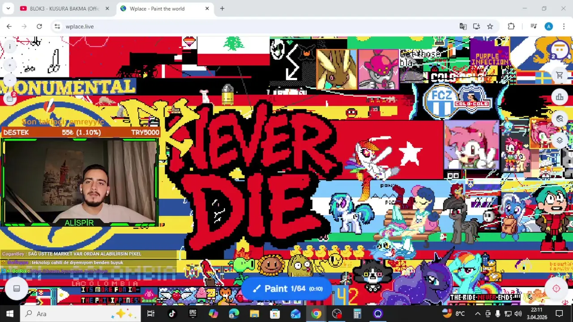
Task: Click the Paint 1/64 button
Action: coord(286,288)
